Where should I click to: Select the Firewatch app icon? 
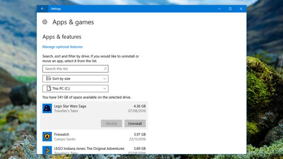[x=47, y=137]
